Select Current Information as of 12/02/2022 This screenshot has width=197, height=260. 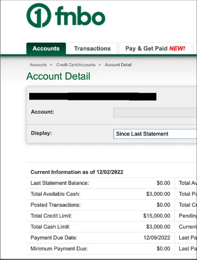[x=77, y=172]
